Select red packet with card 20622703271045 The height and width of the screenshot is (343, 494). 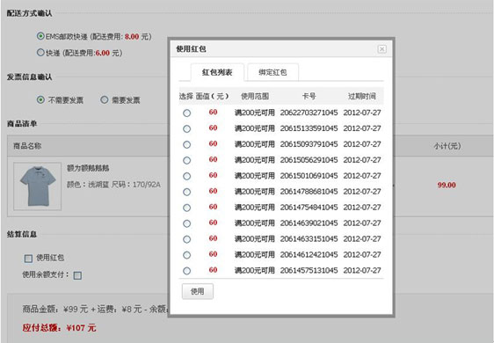coord(187,113)
